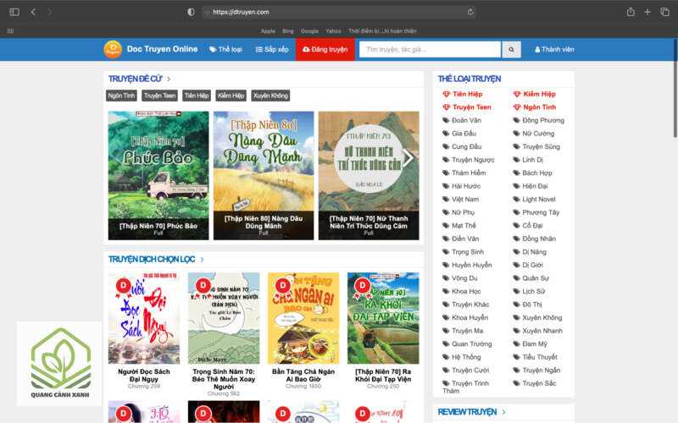
Task: Open the privacy shield icon
Action: [191, 12]
